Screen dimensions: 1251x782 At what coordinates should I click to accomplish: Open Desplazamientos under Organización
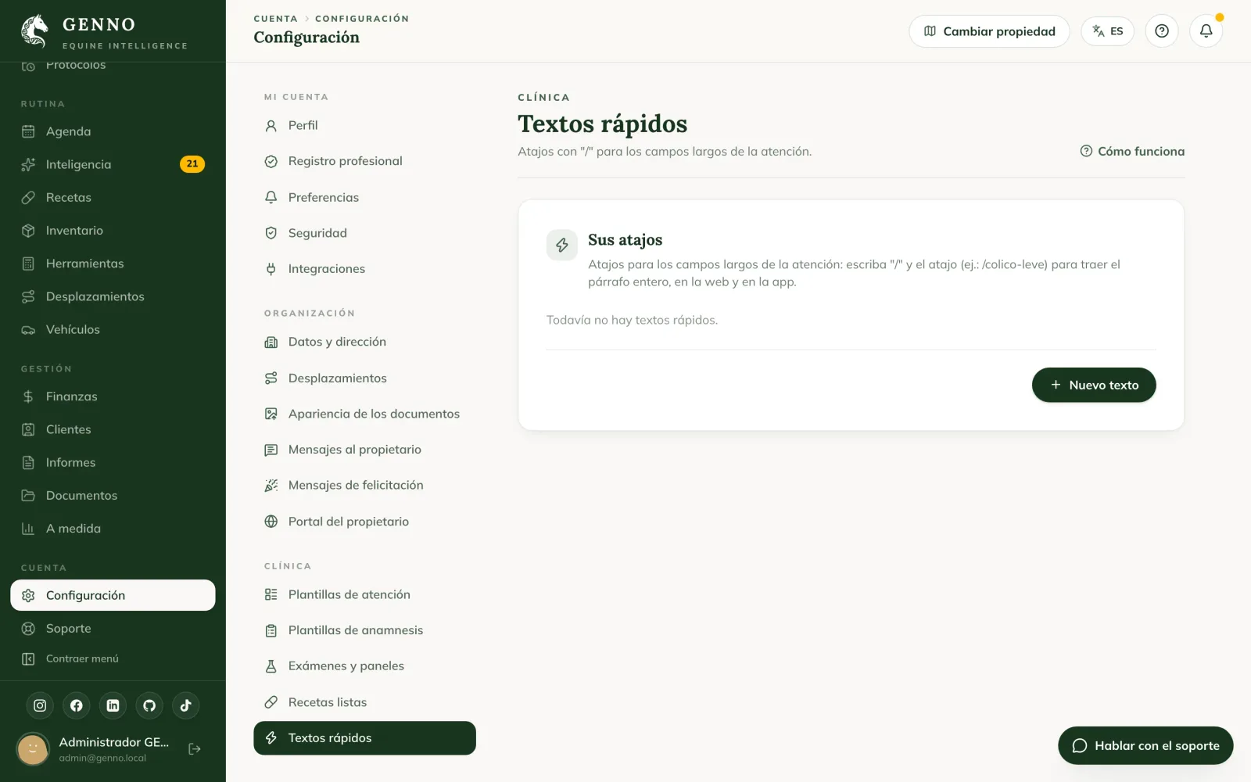pyautogui.click(x=364, y=378)
